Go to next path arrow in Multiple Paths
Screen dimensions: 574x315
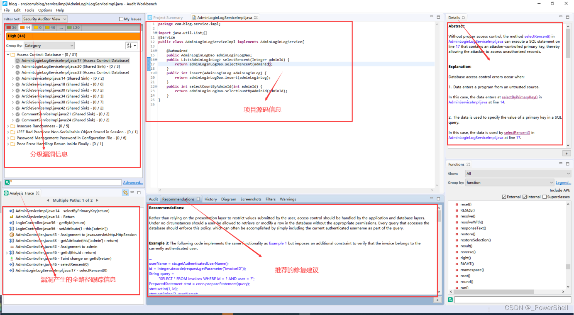pyautogui.click(x=98, y=200)
